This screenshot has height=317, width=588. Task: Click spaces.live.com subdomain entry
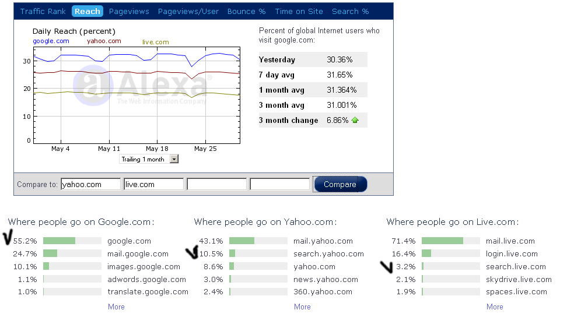tap(516, 291)
